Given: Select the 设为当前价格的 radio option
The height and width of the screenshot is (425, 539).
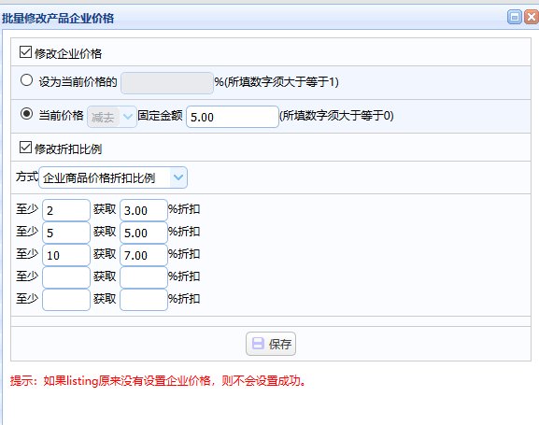Looking at the screenshot, I should click(x=26, y=80).
